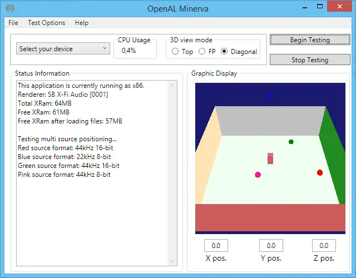Click 'Total XRam: 64MB' line
356x278 pixels.
click(44, 103)
